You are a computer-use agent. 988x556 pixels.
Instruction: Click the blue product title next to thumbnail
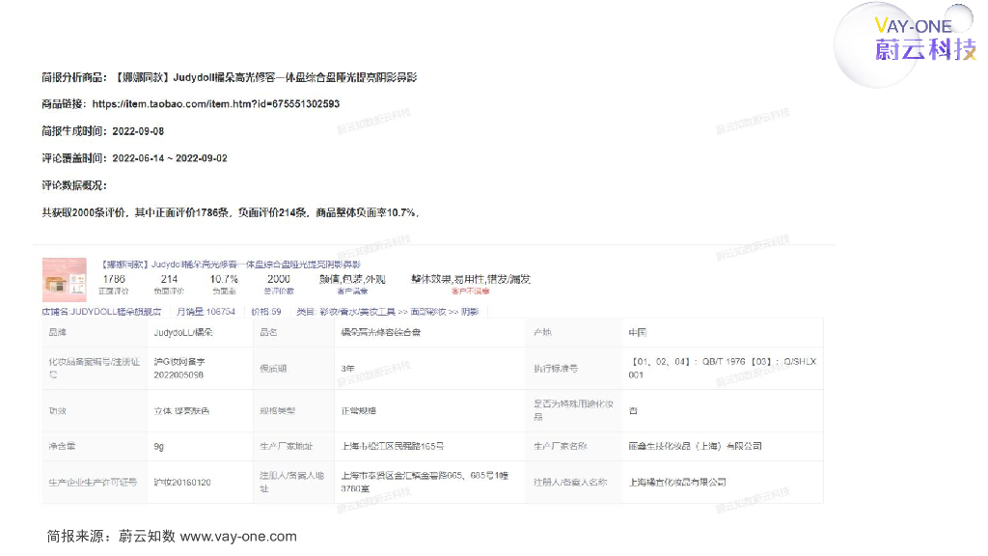[x=231, y=264]
